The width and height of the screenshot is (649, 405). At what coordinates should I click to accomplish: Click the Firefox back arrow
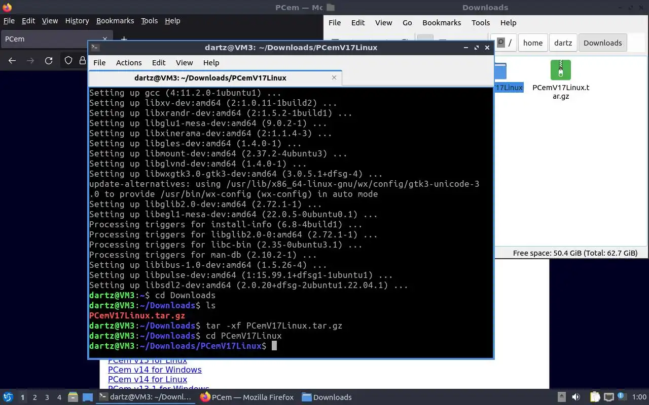(x=12, y=61)
